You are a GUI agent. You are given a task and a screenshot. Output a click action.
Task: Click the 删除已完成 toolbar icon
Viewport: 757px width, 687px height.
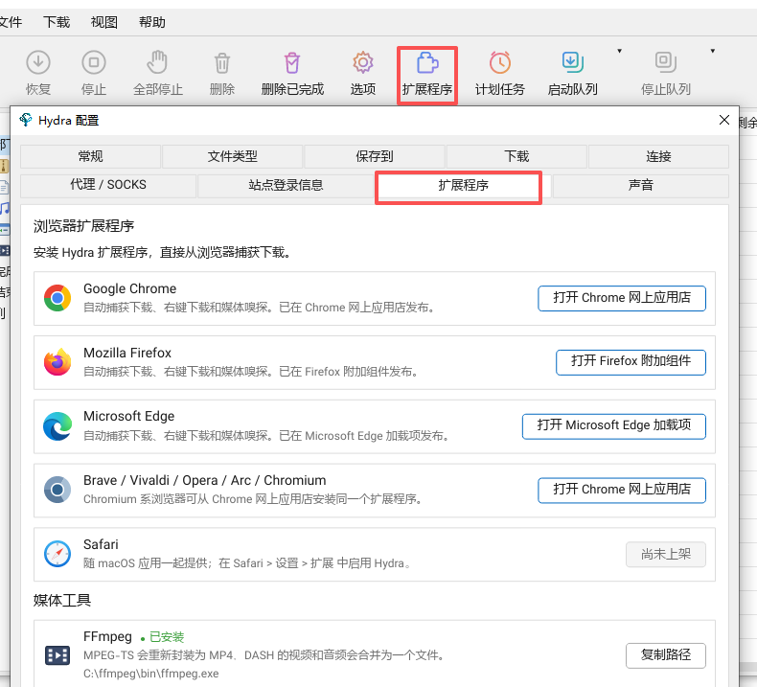[292, 63]
